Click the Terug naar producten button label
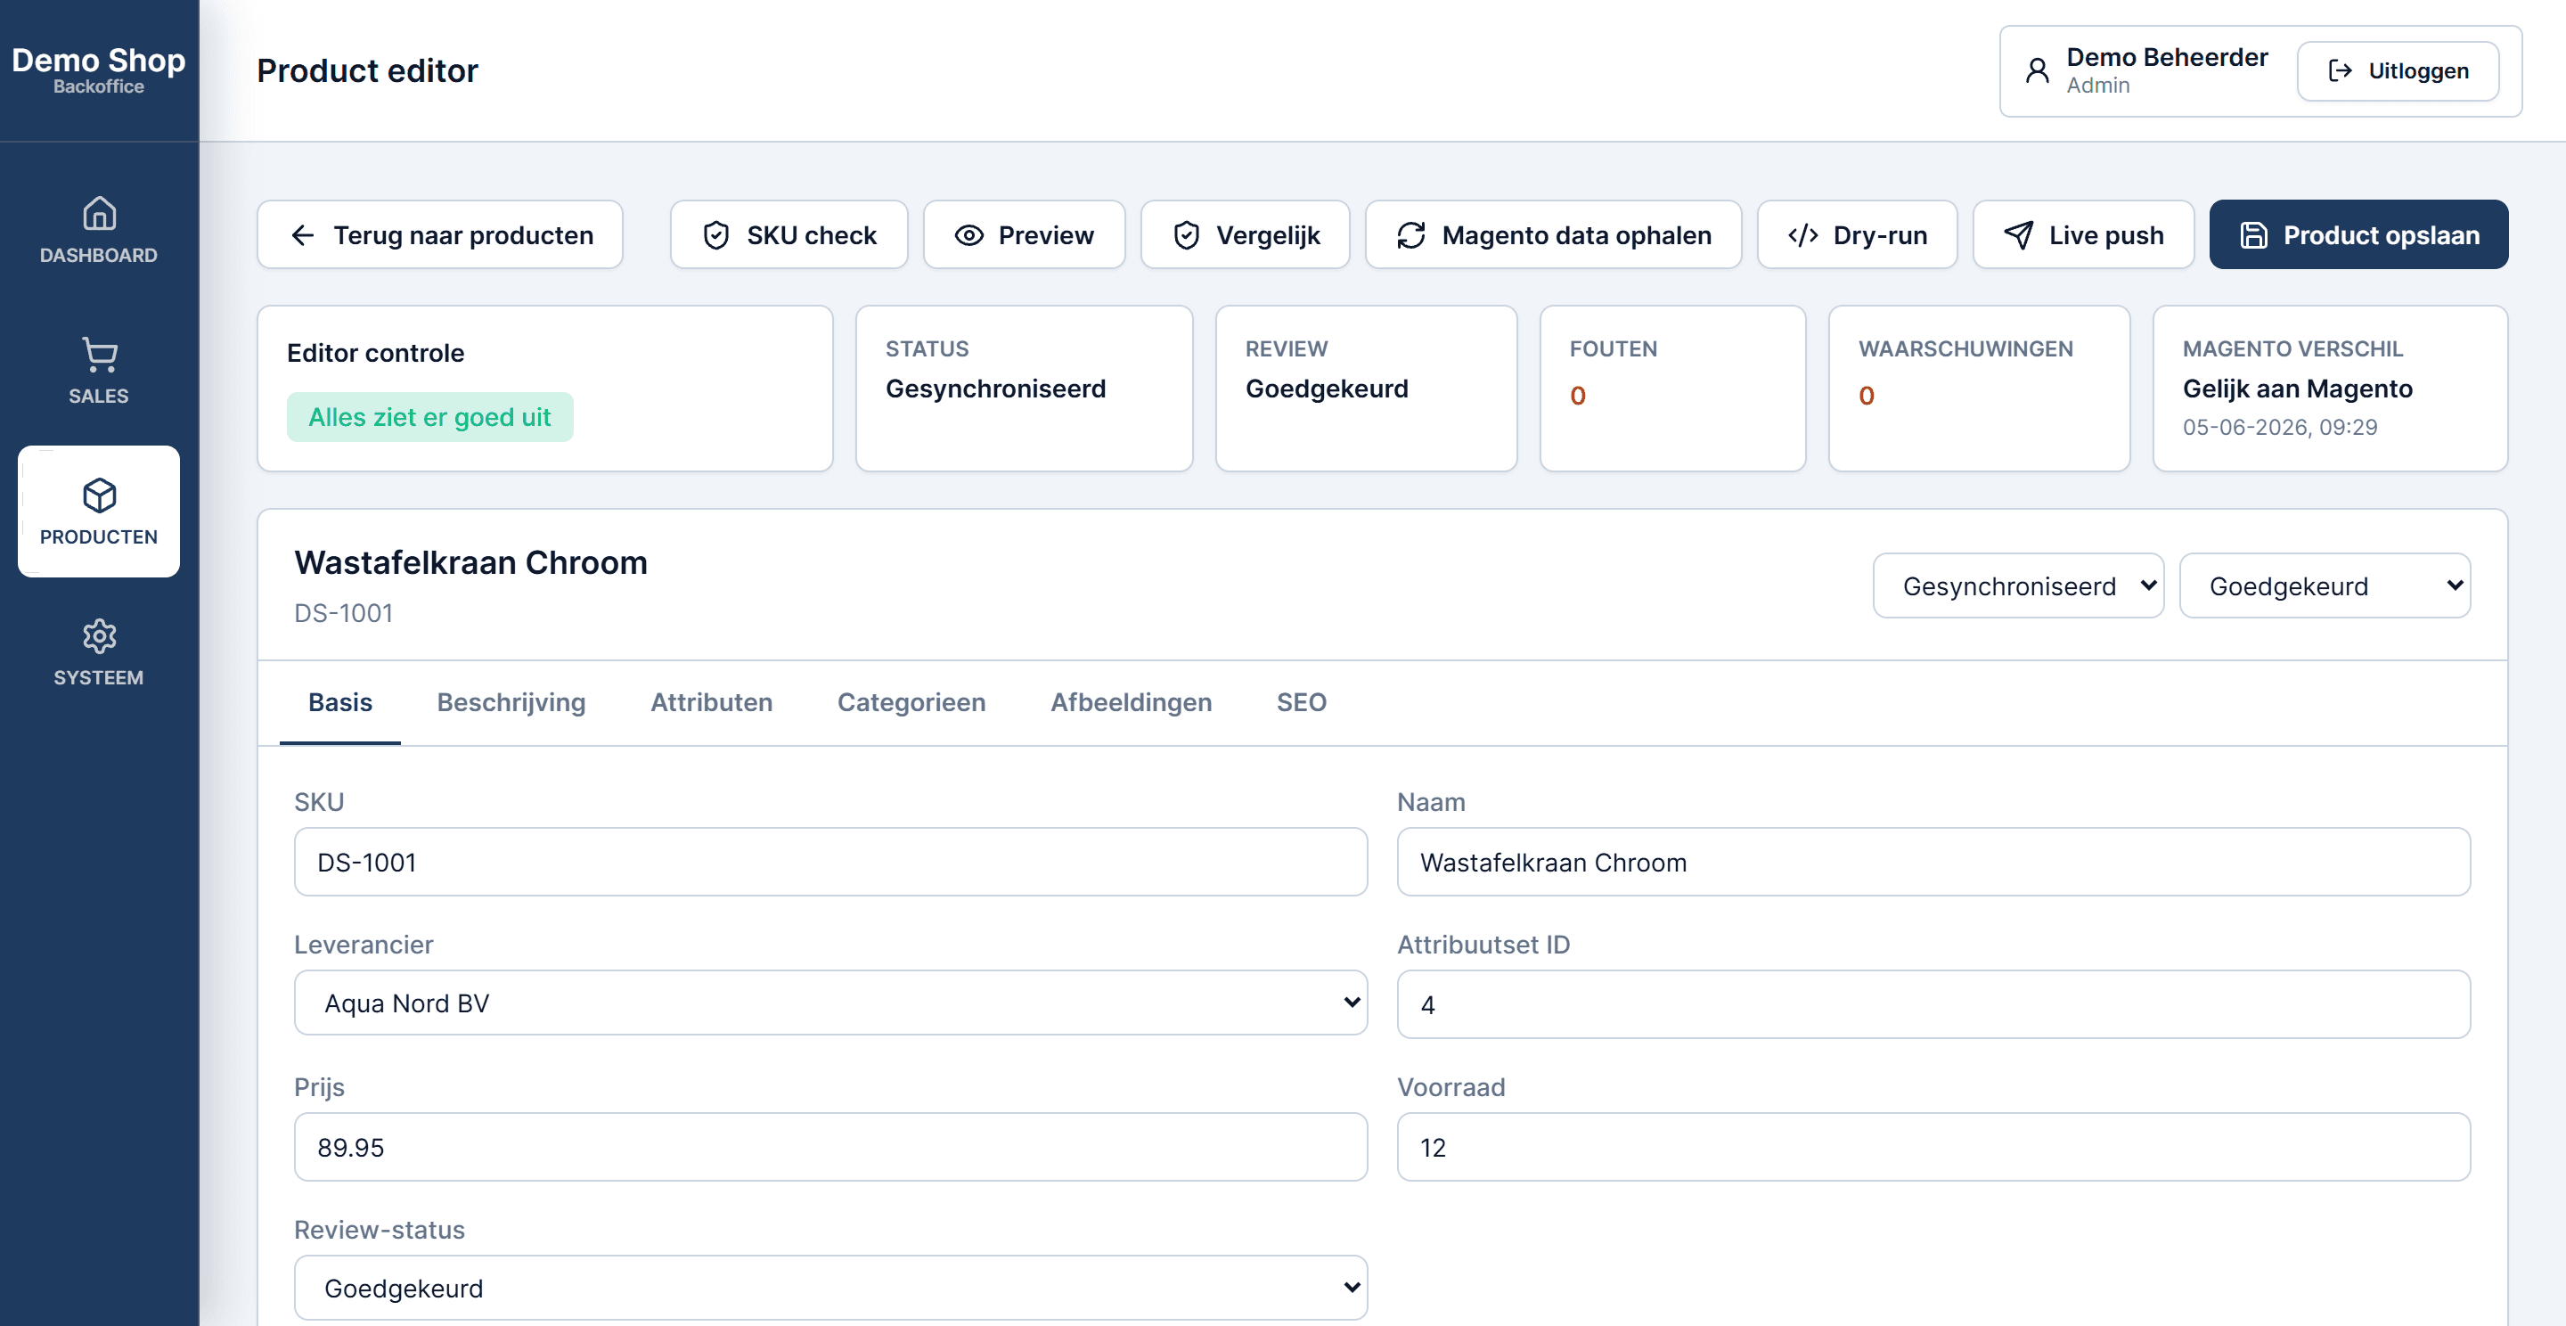 tap(463, 235)
